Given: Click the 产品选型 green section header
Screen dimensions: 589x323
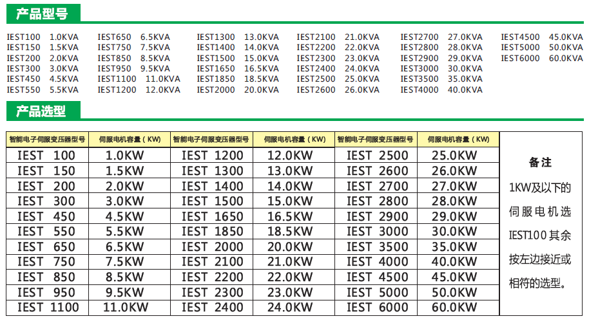Looking at the screenshot, I should (x=40, y=111).
